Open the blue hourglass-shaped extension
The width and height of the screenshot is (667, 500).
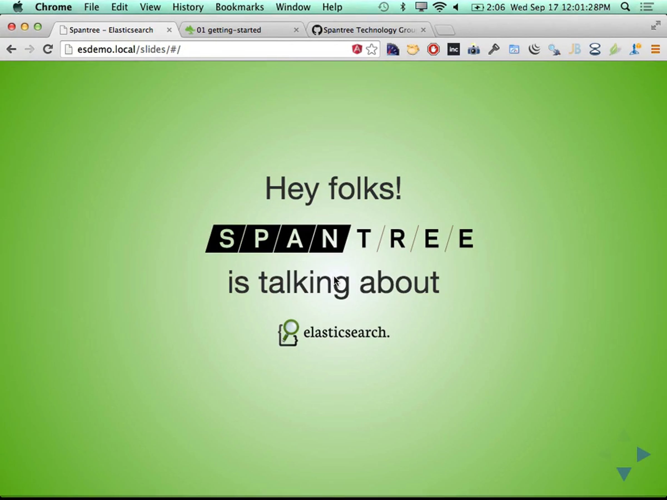pyautogui.click(x=595, y=49)
